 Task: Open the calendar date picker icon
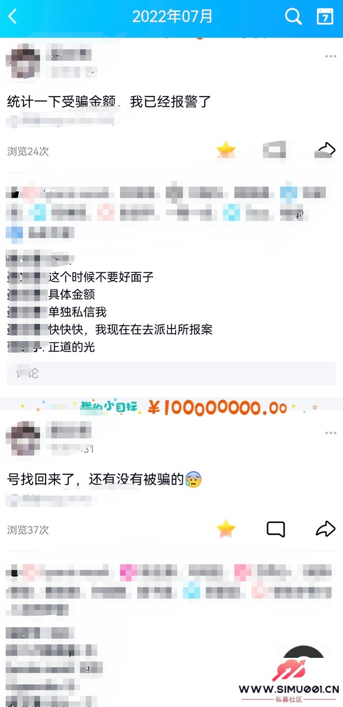tap(325, 17)
